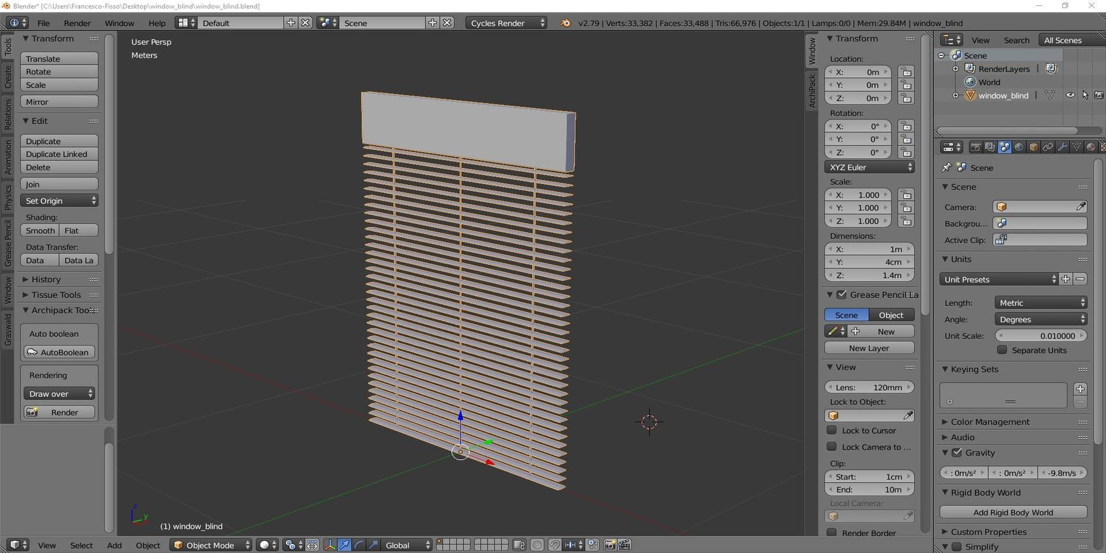Select the translate manipulator arrow icon

pos(344,545)
